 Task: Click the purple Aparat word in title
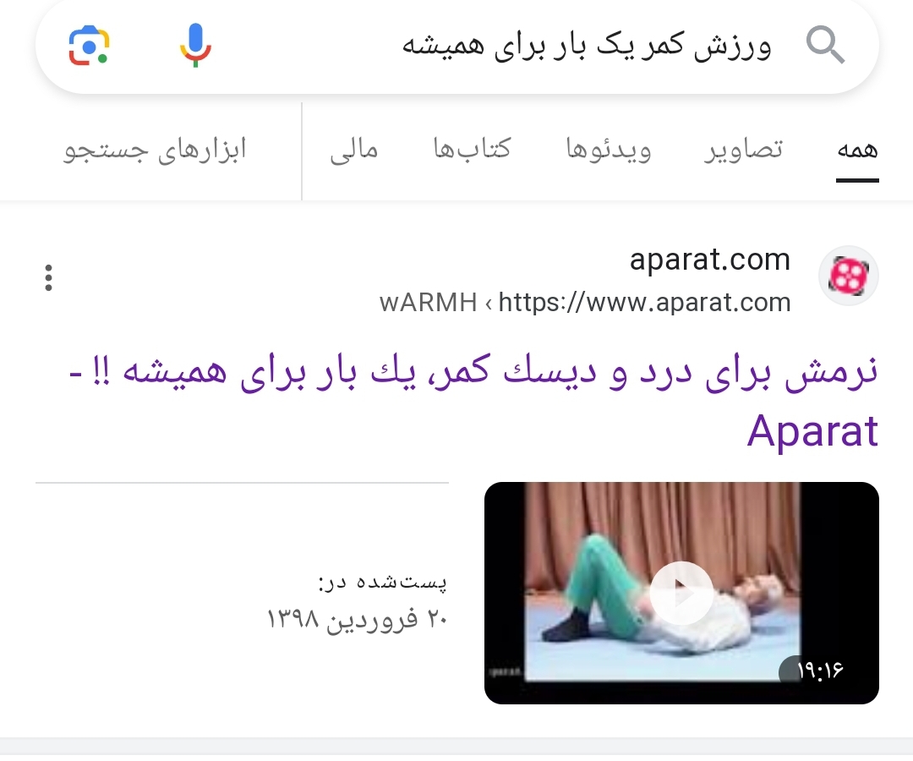(812, 431)
